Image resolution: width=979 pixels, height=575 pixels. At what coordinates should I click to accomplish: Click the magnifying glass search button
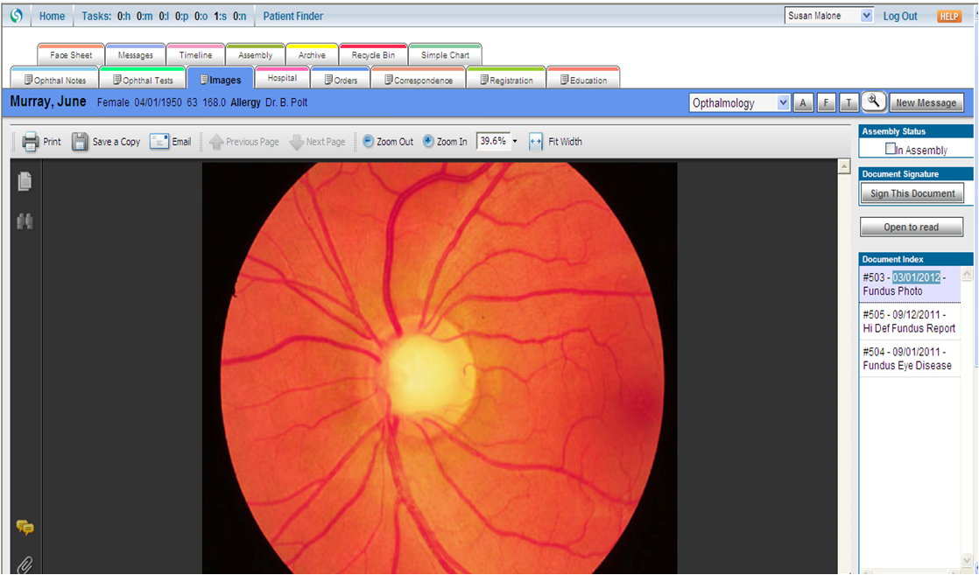pos(873,102)
